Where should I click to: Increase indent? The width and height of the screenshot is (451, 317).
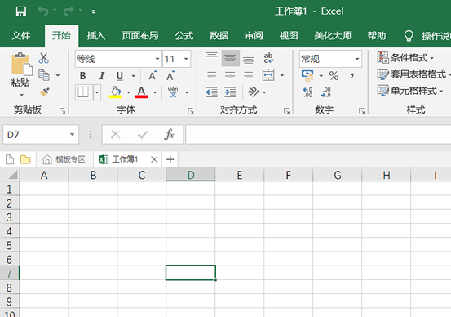coord(230,92)
